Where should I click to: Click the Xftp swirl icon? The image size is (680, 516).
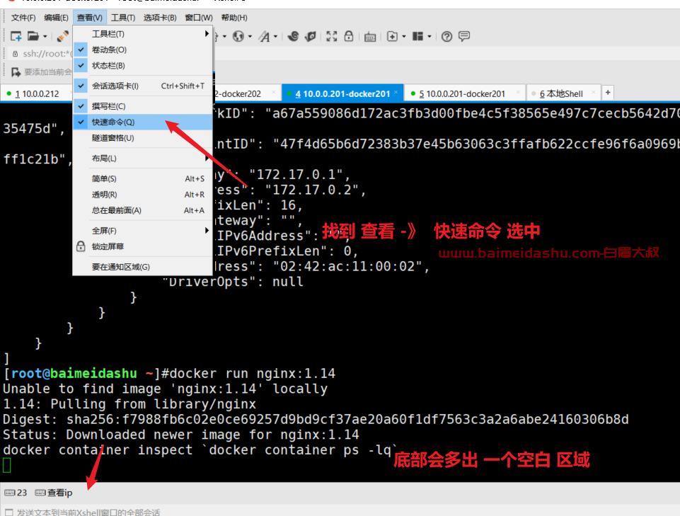coord(293,36)
